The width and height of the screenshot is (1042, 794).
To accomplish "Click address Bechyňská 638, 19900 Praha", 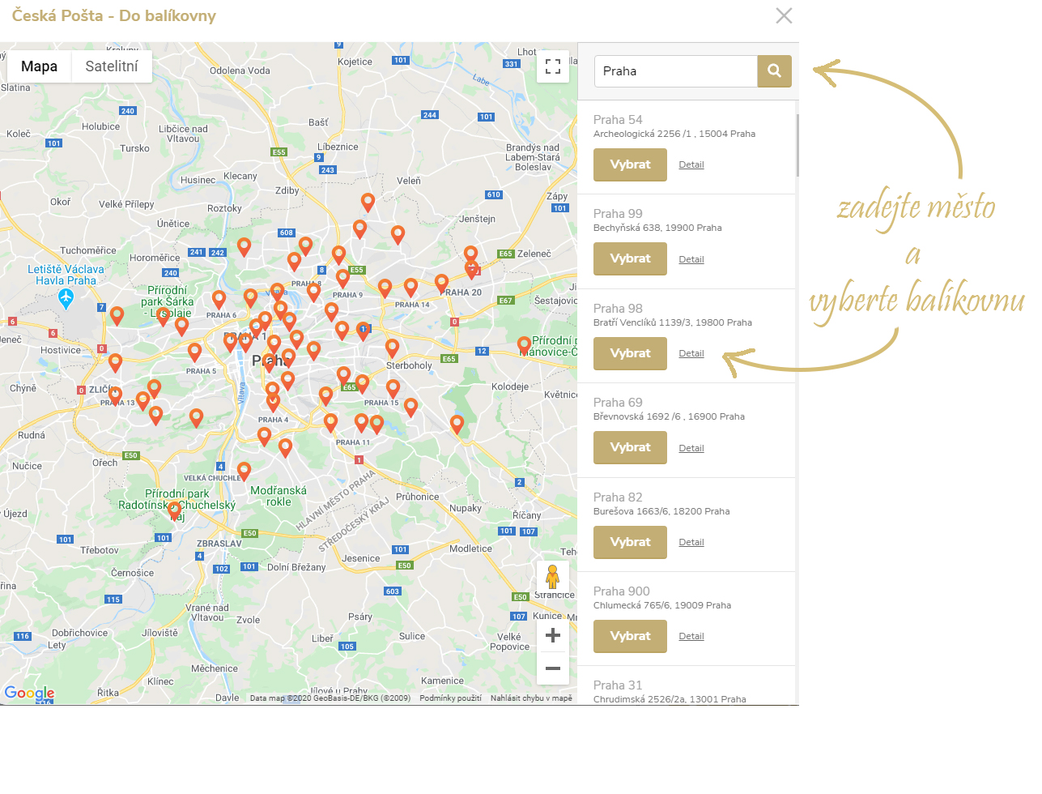I will [x=657, y=228].
